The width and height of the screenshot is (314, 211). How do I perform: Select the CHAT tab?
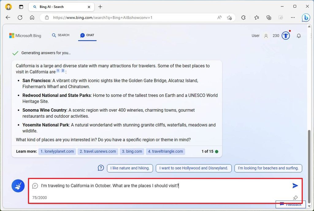tap(87, 35)
